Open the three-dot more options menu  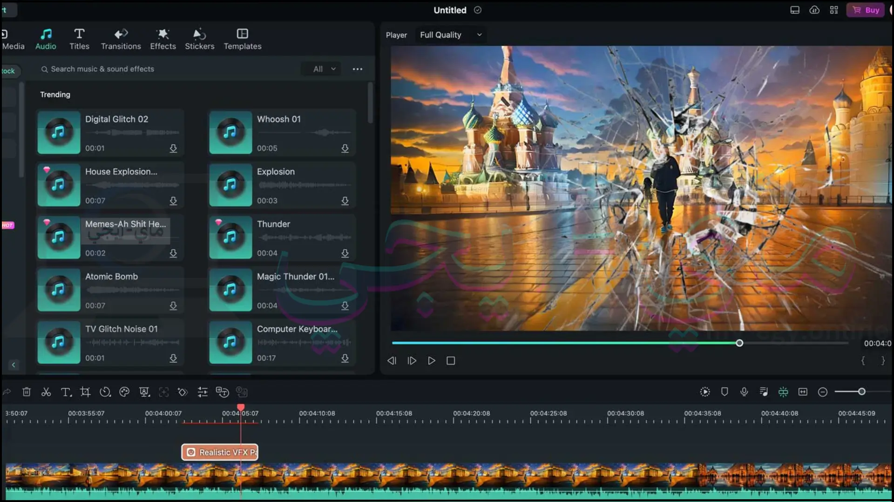point(358,69)
